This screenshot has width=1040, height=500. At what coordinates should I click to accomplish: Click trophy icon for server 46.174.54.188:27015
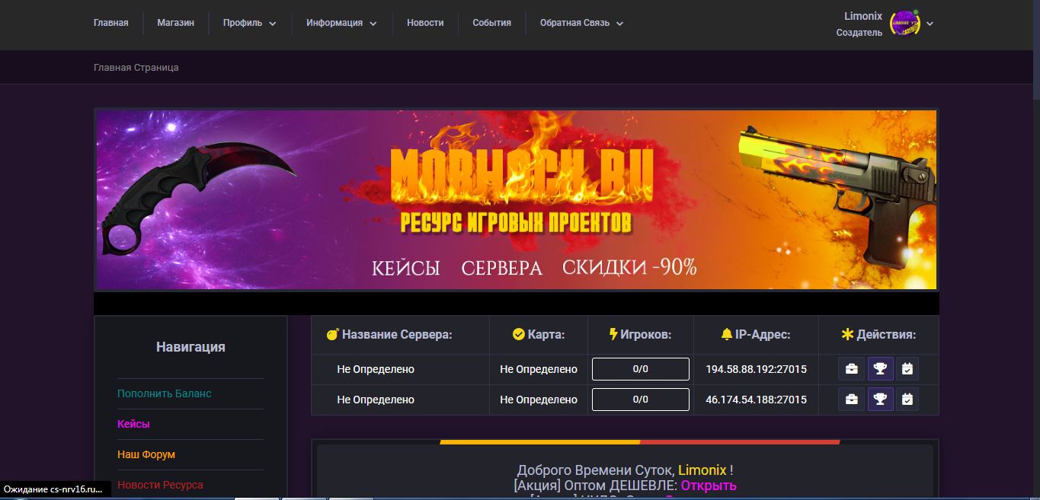tap(880, 400)
